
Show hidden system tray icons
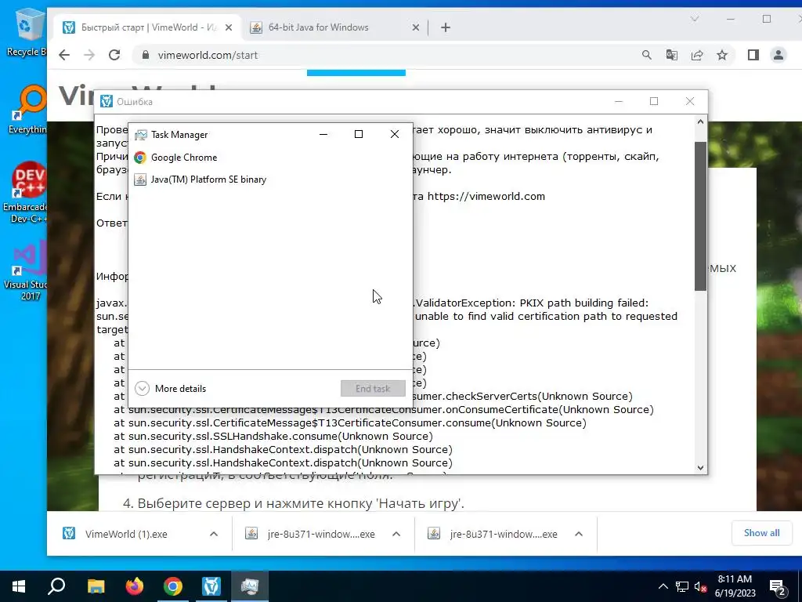click(663, 586)
